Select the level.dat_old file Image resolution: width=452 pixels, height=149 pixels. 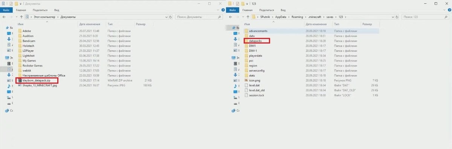254,90
